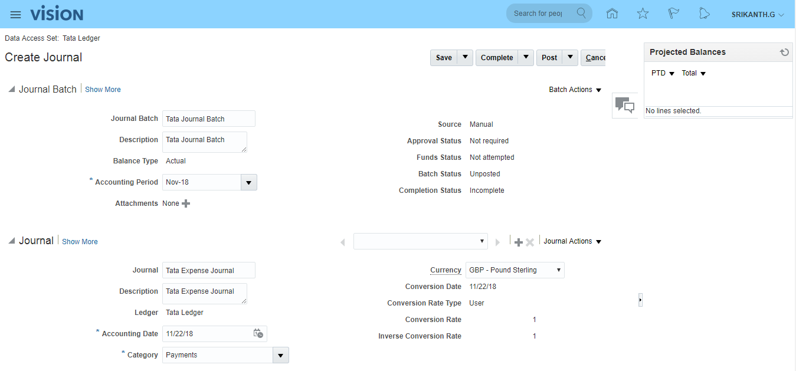796x371 pixels.
Task: Expand the Accounting Period dropdown
Action: (248, 183)
